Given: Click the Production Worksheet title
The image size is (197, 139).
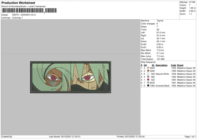Looking at the screenshot, I should [18, 3].
